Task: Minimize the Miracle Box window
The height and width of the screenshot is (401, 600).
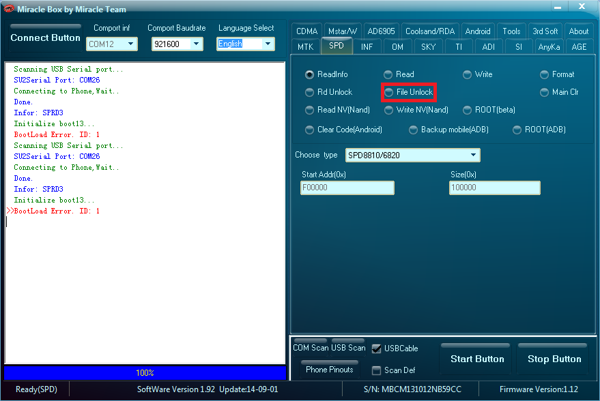Action: (558, 7)
